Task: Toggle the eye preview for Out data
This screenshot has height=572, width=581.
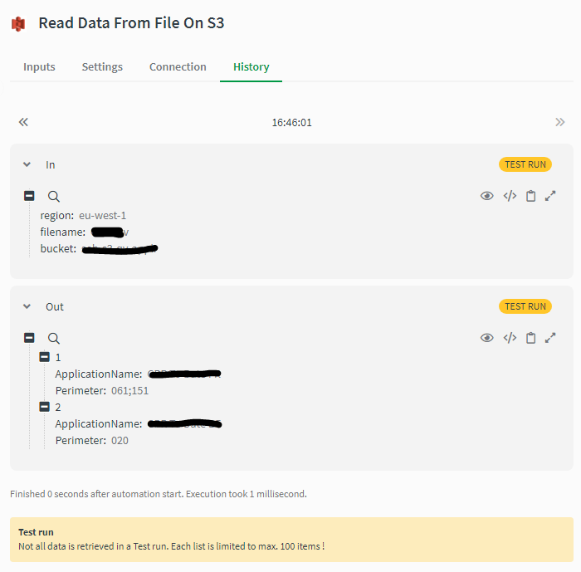Action: click(x=487, y=338)
